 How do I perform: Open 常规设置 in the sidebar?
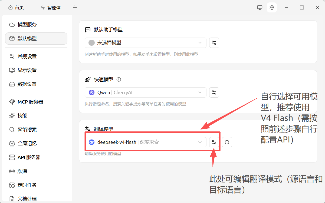pos(36,56)
